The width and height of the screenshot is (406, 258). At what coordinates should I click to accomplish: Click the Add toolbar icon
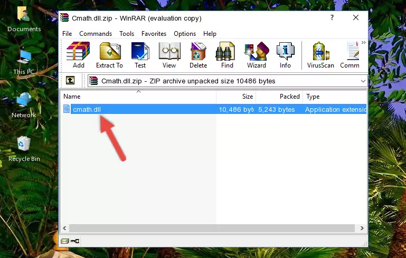click(78, 55)
